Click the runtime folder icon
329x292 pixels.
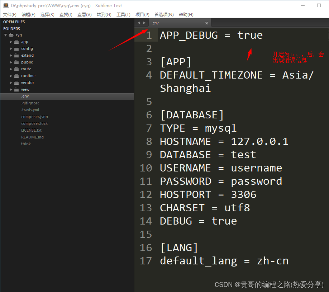(x=16, y=76)
